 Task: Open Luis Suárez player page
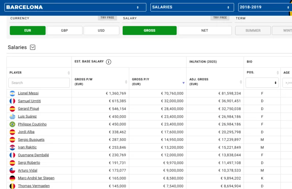pyautogui.click(x=27, y=116)
